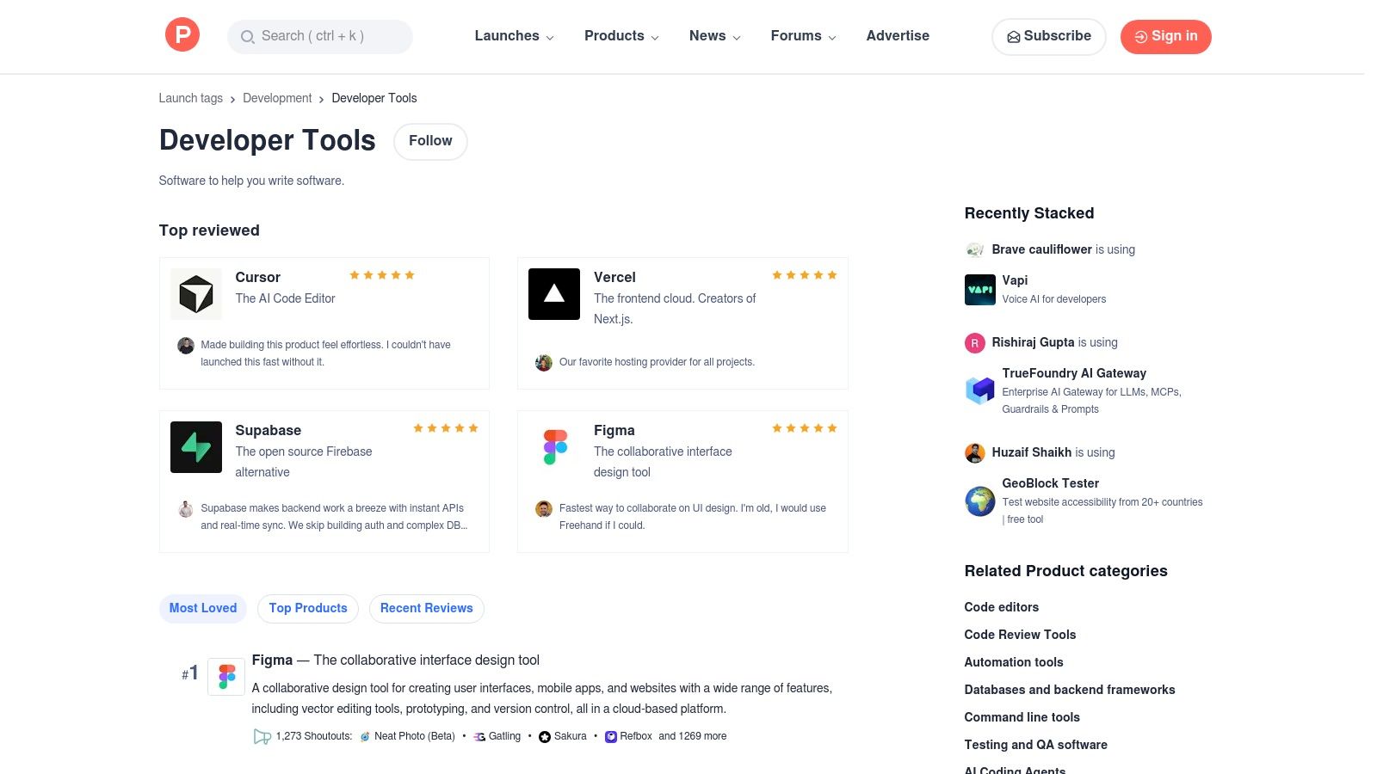Expand the Forums dropdown
Image resolution: width=1377 pixels, height=774 pixels.
coord(802,36)
